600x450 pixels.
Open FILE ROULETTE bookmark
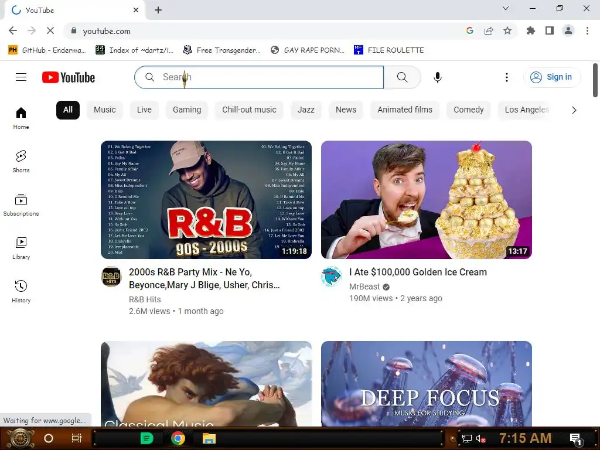(389, 50)
